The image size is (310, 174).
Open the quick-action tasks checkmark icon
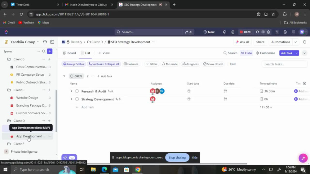click(x=224, y=32)
